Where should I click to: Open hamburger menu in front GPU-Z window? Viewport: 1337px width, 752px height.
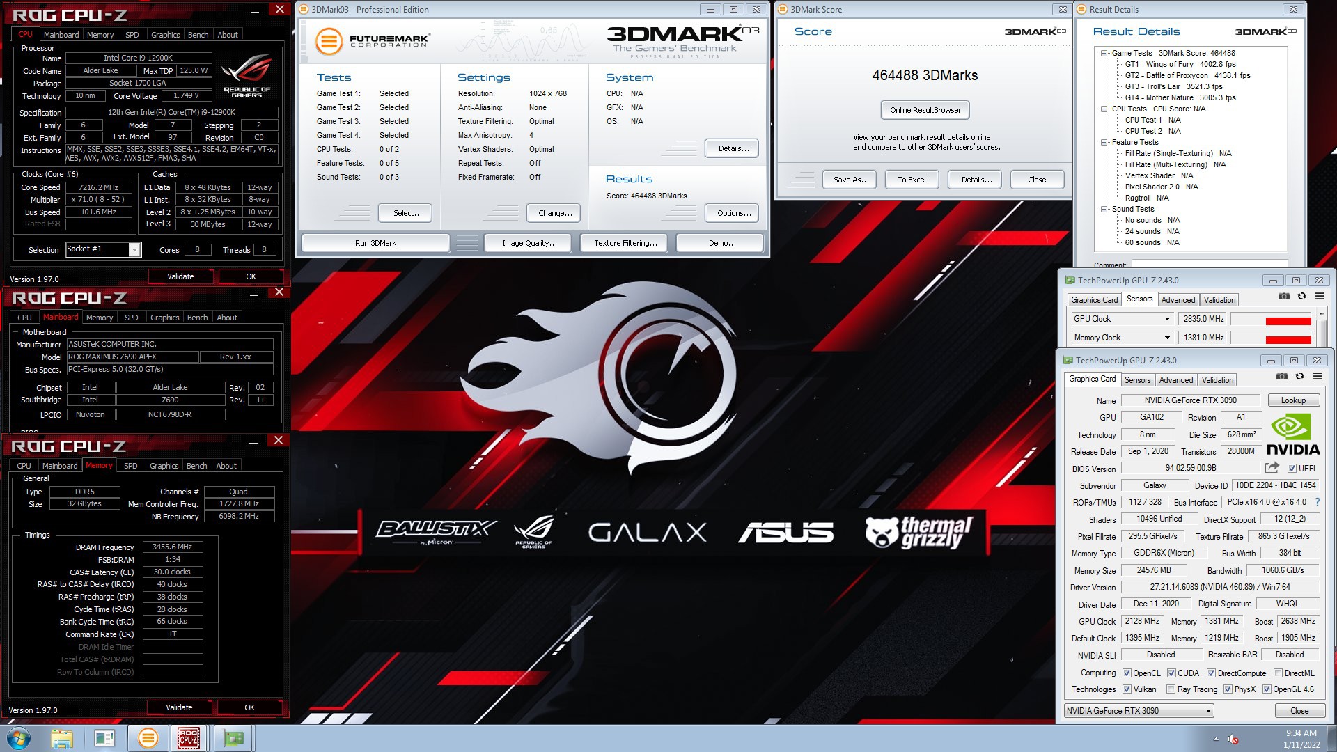(x=1318, y=377)
